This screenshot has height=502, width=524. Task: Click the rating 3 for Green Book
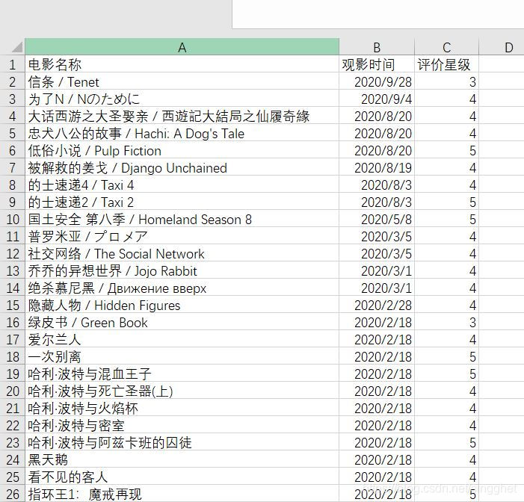446,323
